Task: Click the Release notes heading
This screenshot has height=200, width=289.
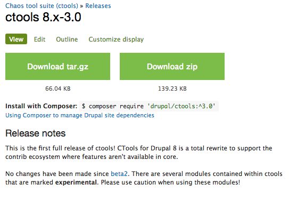Action: [35, 133]
